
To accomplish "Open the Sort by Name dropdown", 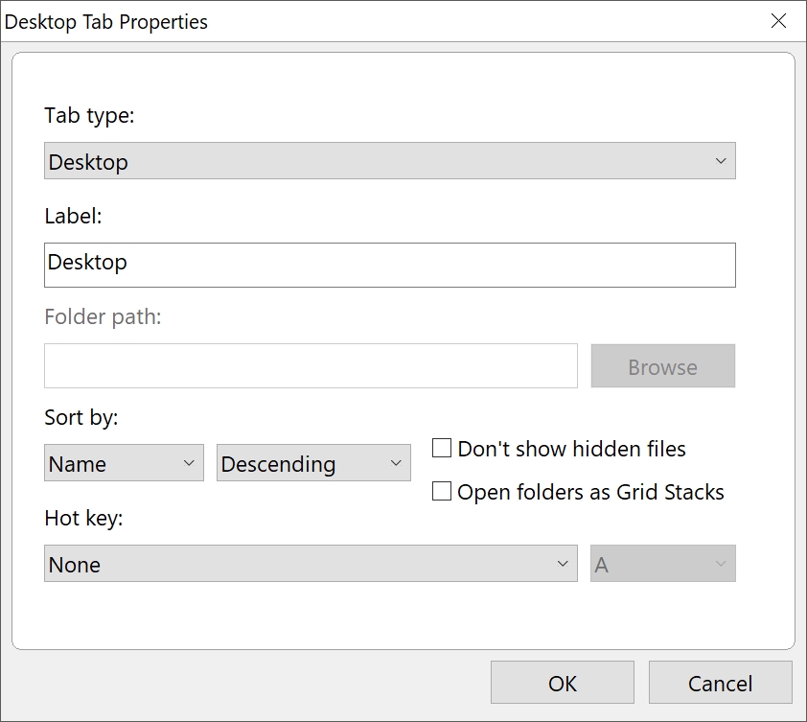I will tap(124, 463).
